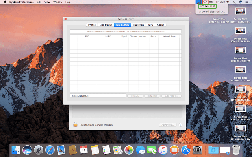Open the top desktop Screen Shot thumbnail
The image size is (252, 157).
(241, 11)
